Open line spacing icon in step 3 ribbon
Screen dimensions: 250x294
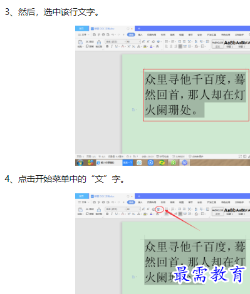[190, 46]
